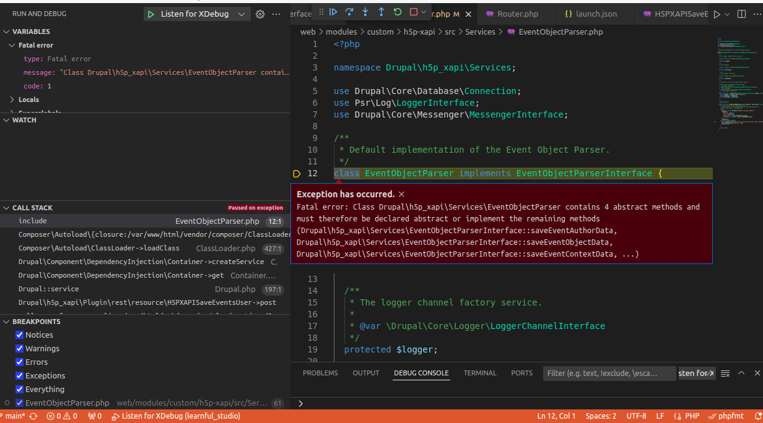Select the DEBUG CONSOLE tab
This screenshot has height=423, width=763.
(x=421, y=373)
